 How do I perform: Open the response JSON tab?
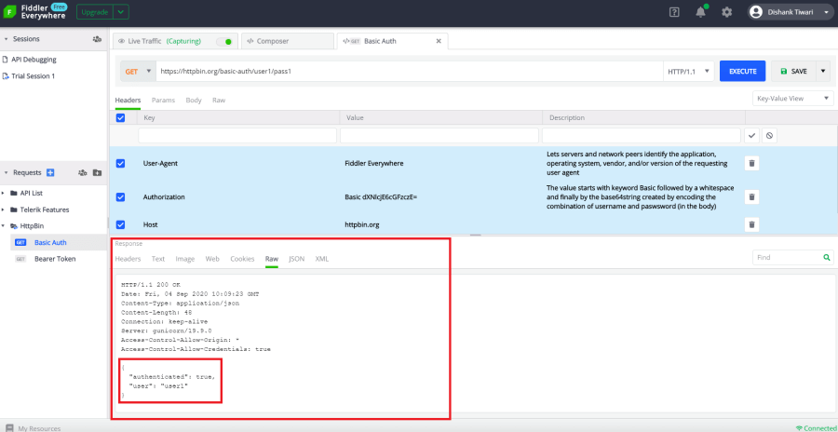click(297, 259)
